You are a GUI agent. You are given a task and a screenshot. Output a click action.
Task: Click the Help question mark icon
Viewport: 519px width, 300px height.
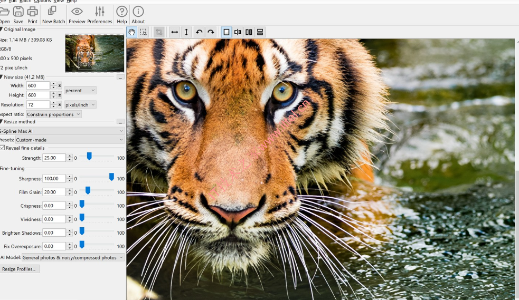coord(122,12)
